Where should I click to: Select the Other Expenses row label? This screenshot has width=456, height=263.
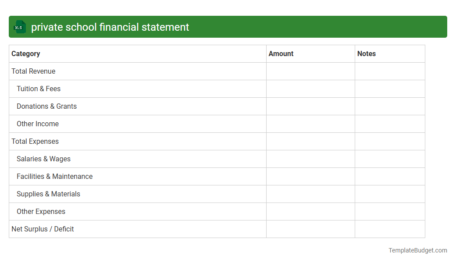41,211
